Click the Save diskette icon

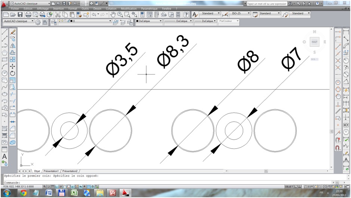20,15
